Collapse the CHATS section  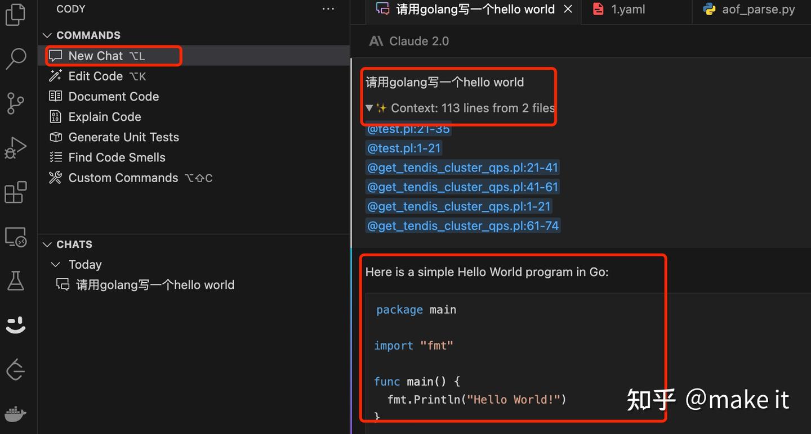click(x=47, y=244)
